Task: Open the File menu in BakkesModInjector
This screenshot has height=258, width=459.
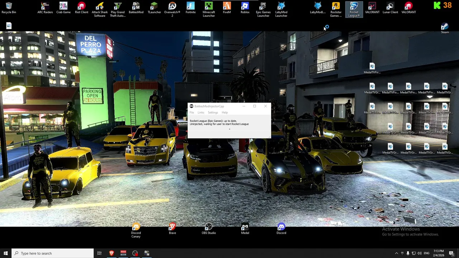Action: [x=192, y=113]
